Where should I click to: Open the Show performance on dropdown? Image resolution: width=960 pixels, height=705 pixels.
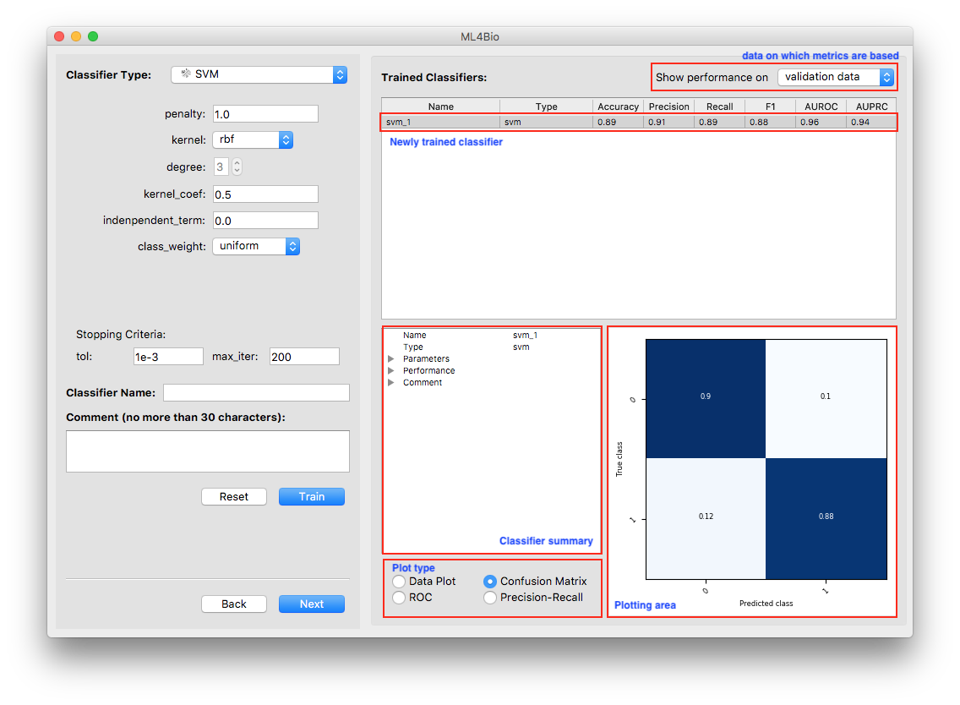pyautogui.click(x=835, y=77)
